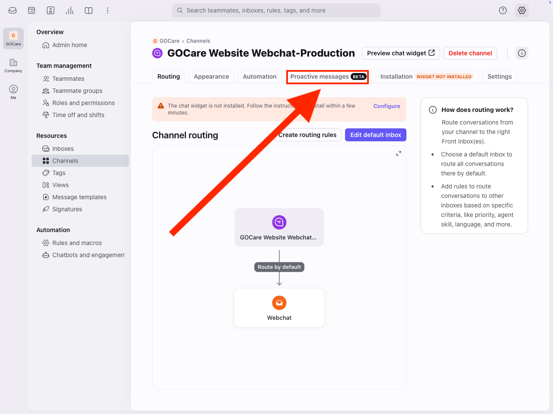This screenshot has height=414, width=553.
Task: Select the GOCare workspace in left rail
Action: [13, 38]
